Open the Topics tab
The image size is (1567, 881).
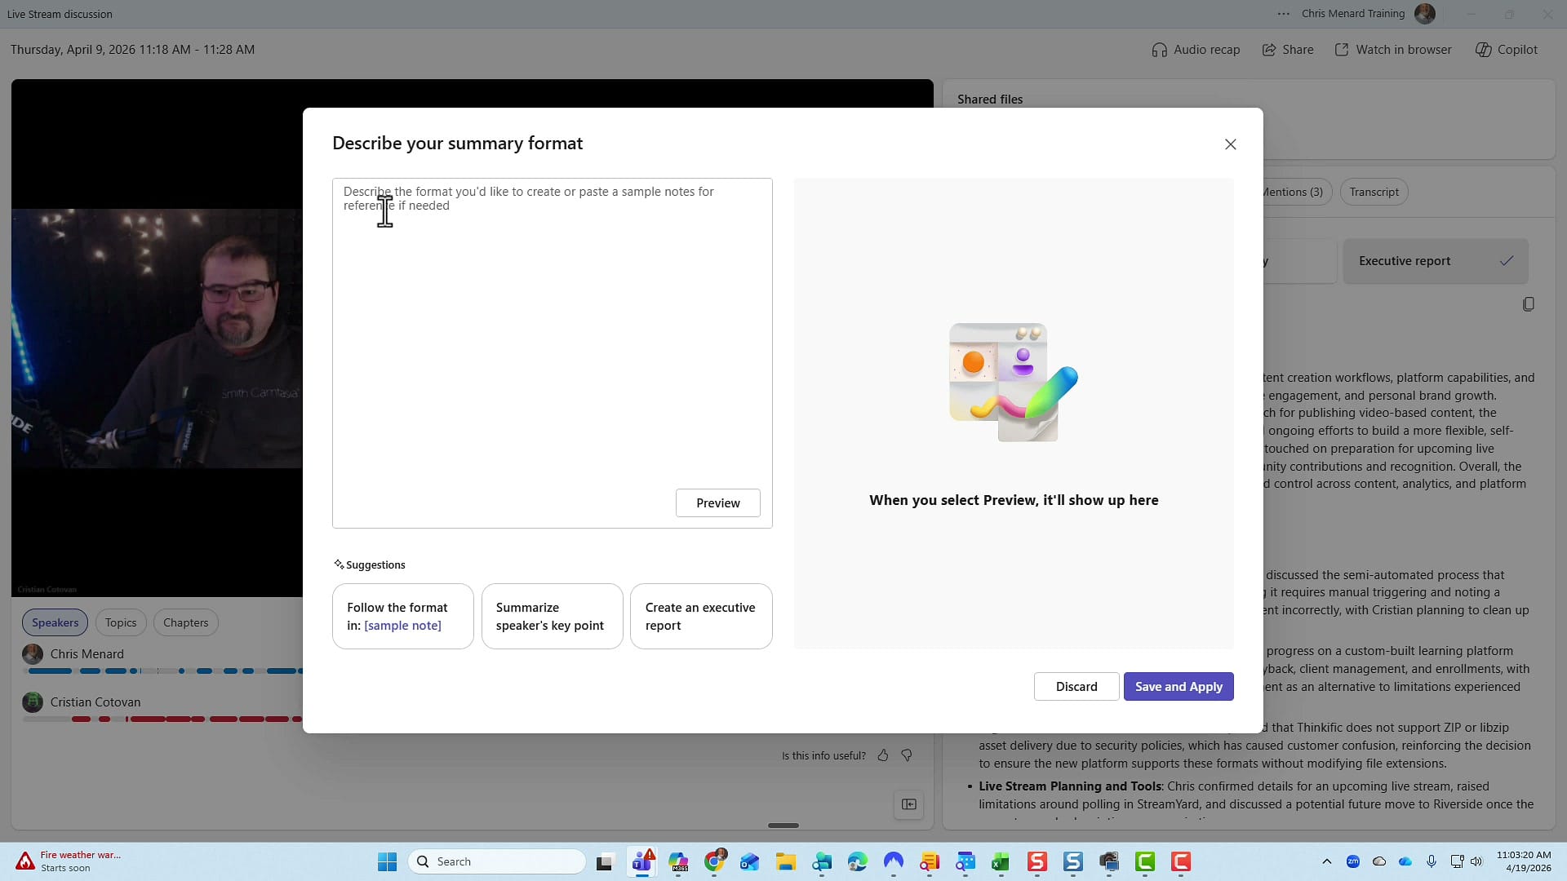[x=120, y=622]
